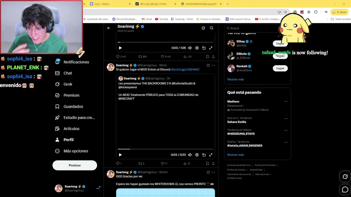Repost the post with 891 reposts

coord(143,57)
